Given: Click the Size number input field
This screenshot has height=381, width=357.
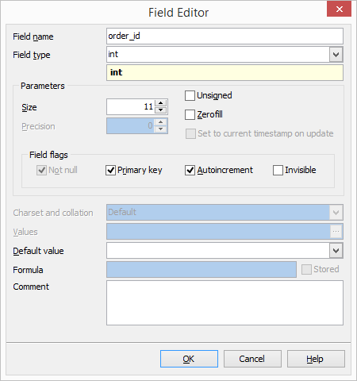Looking at the screenshot, I should 131,107.
